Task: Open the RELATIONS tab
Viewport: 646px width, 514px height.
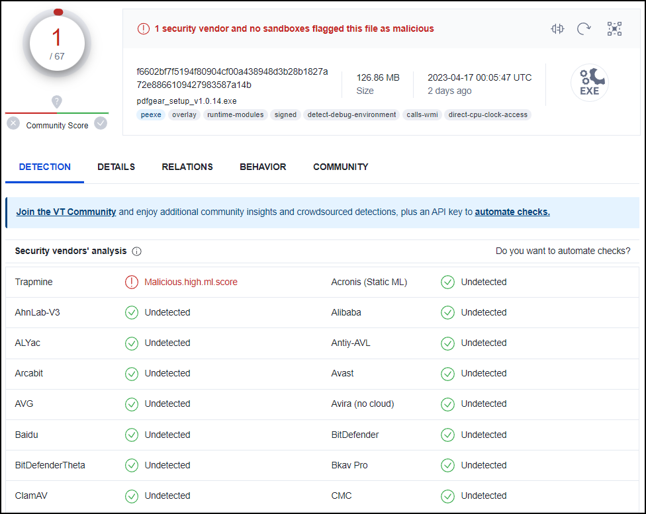Action: pos(187,167)
